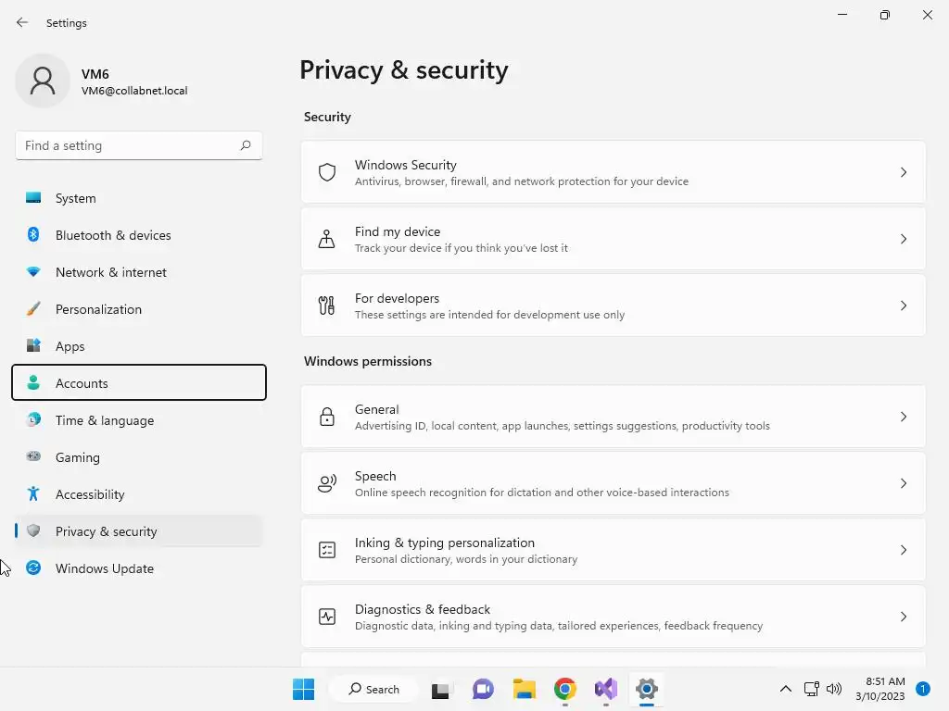Open the Accounts settings category
This screenshot has width=949, height=711.
click(139, 383)
